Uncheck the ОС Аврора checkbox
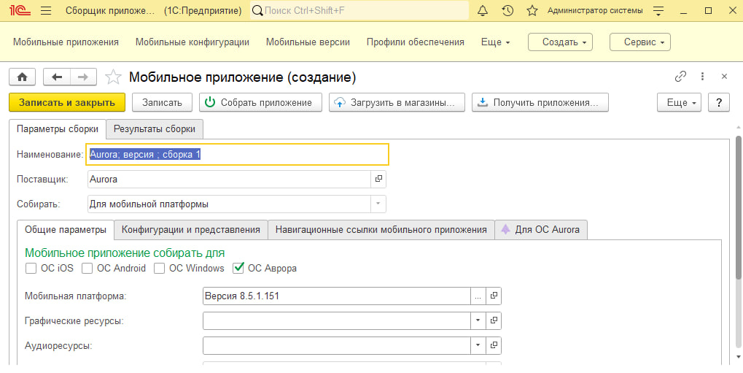The height and width of the screenshot is (373, 743). click(x=238, y=269)
